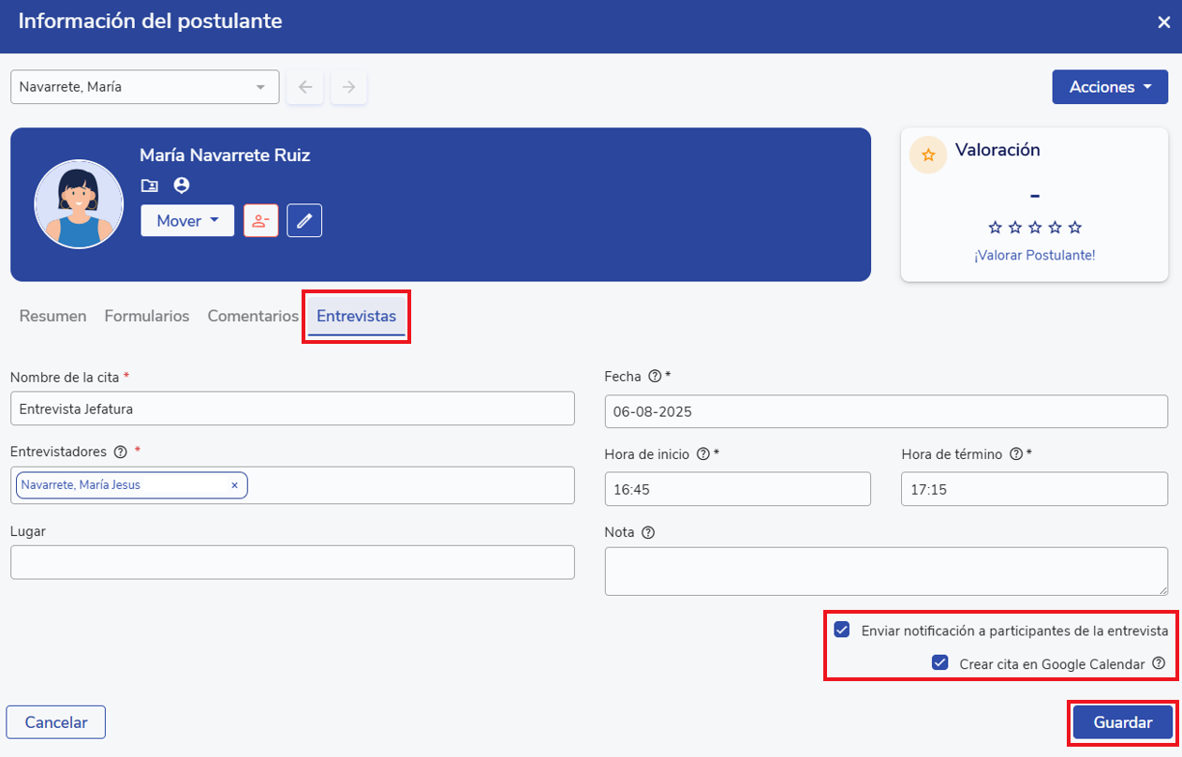
Task: Open the Comentarios tab
Action: (253, 317)
